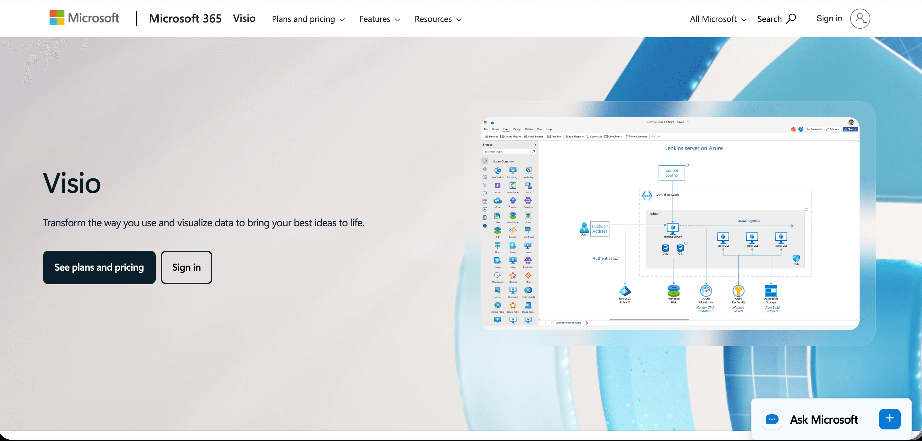Click the Azure Blob Storage diagram icon

click(770, 291)
